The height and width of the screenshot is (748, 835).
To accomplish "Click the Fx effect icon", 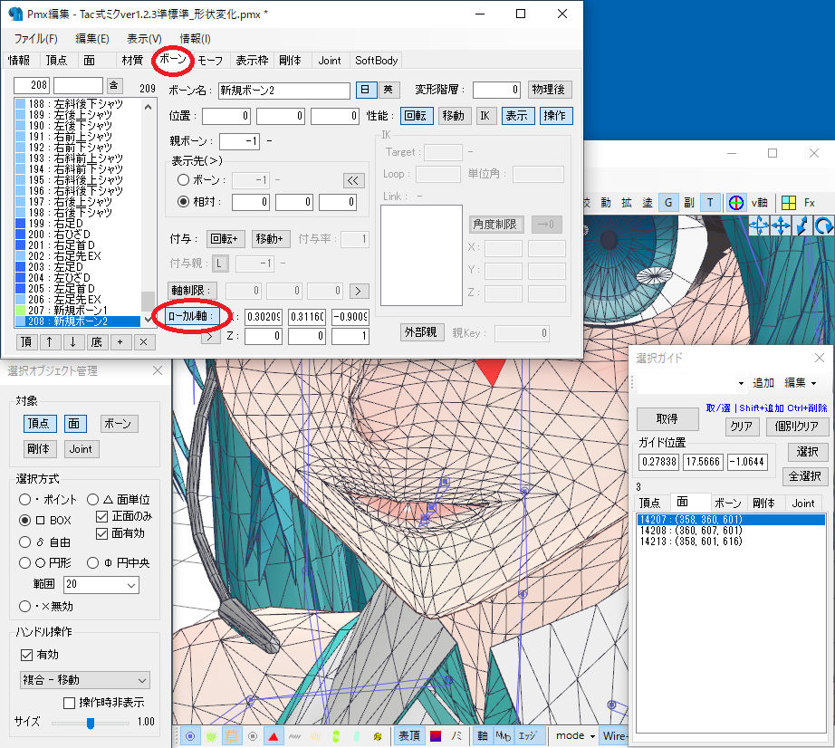I will click(x=810, y=203).
